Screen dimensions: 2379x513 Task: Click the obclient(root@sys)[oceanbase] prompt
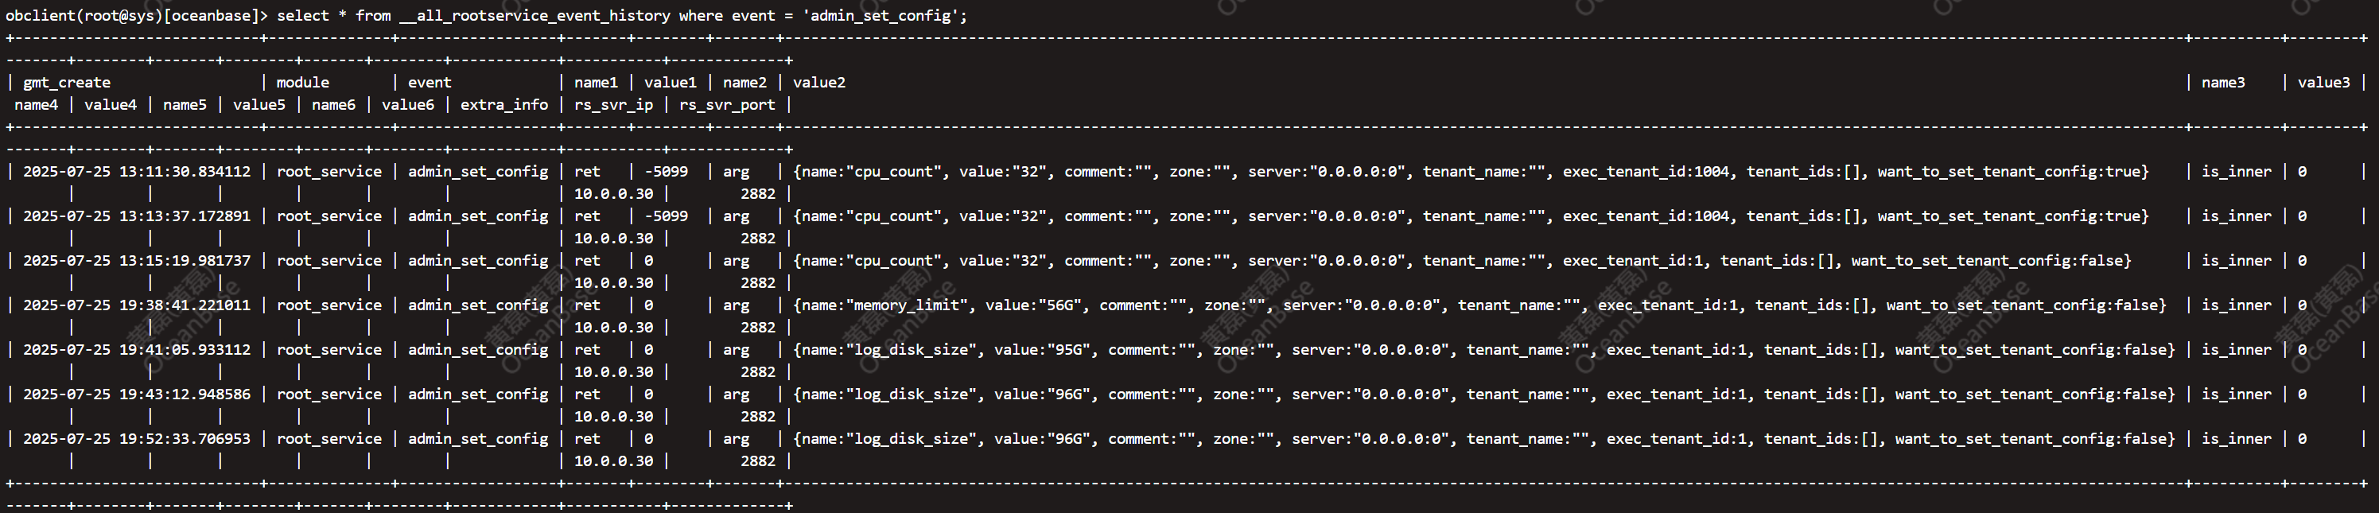point(137,16)
